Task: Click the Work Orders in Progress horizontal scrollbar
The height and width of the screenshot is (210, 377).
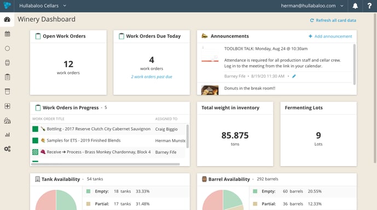Action: pos(106,164)
